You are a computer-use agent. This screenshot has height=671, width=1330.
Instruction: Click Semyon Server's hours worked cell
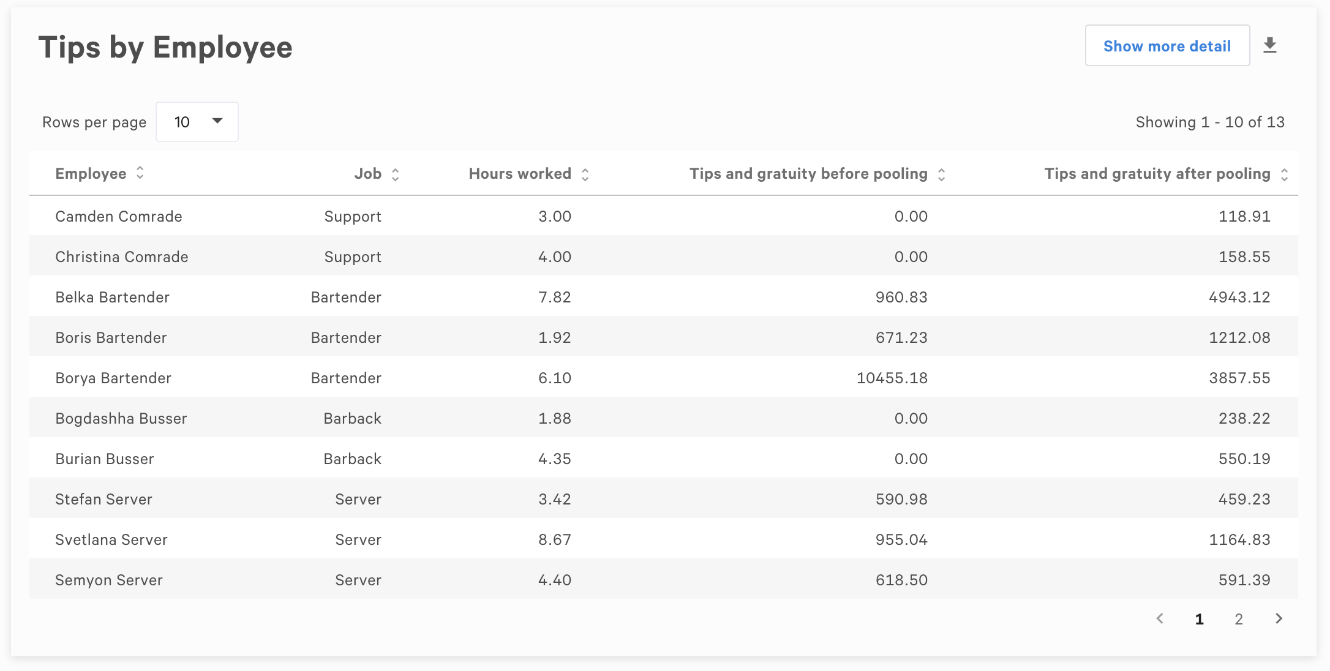(x=554, y=580)
